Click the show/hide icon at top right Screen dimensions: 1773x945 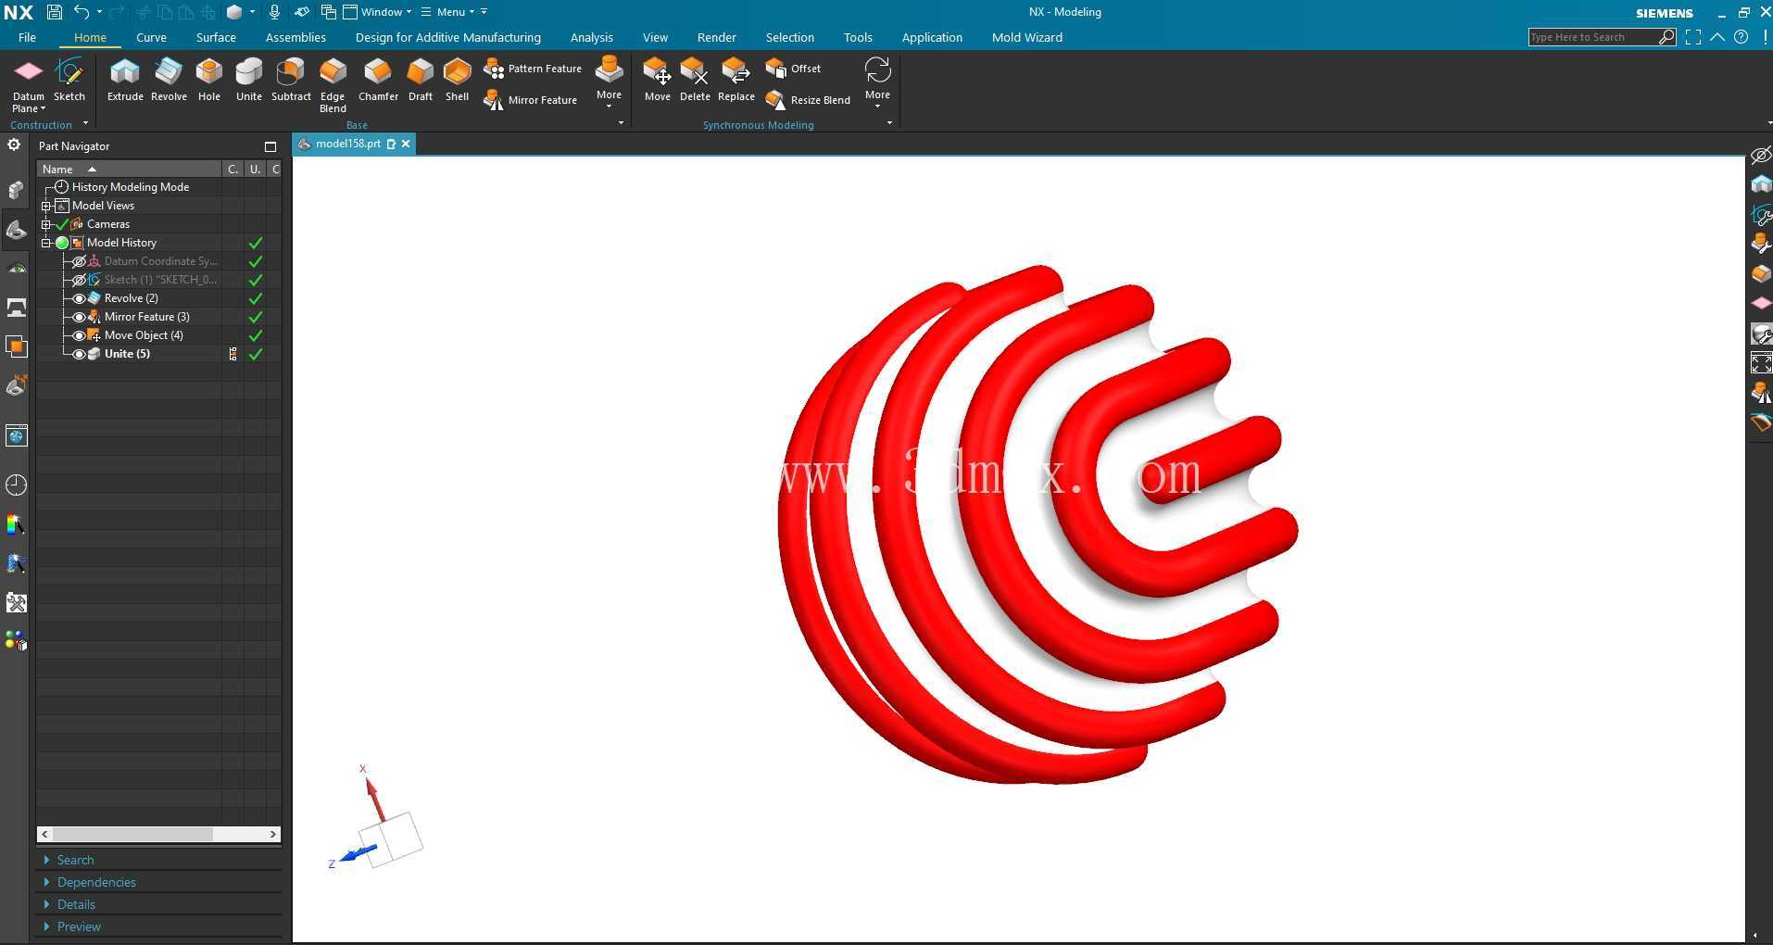(x=1760, y=156)
